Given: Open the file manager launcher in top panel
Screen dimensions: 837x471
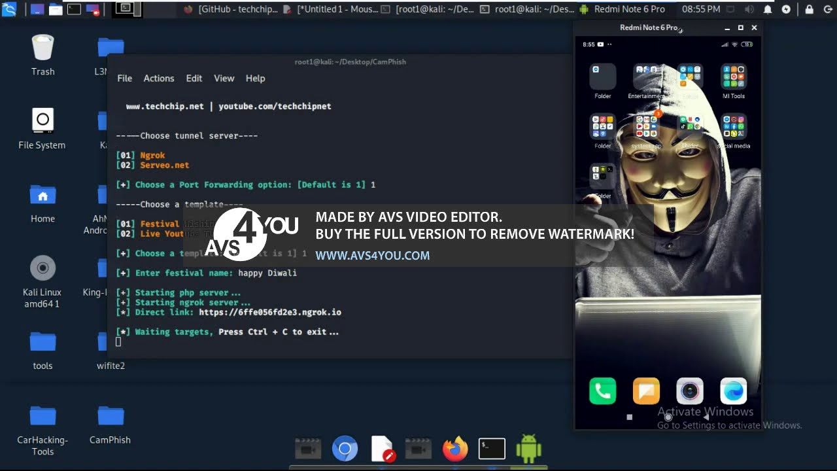Looking at the screenshot, I should [x=56, y=9].
